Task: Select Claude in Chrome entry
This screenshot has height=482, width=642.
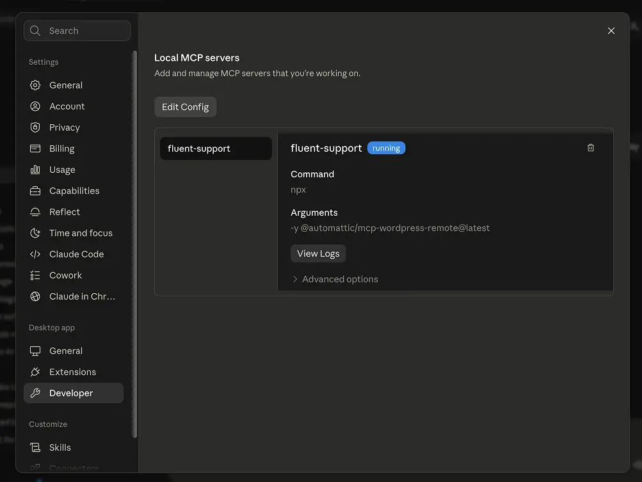Action: pyautogui.click(x=74, y=296)
